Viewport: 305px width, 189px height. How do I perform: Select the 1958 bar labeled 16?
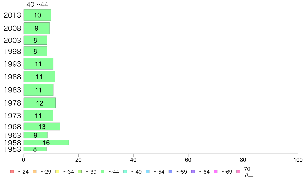point(46,143)
